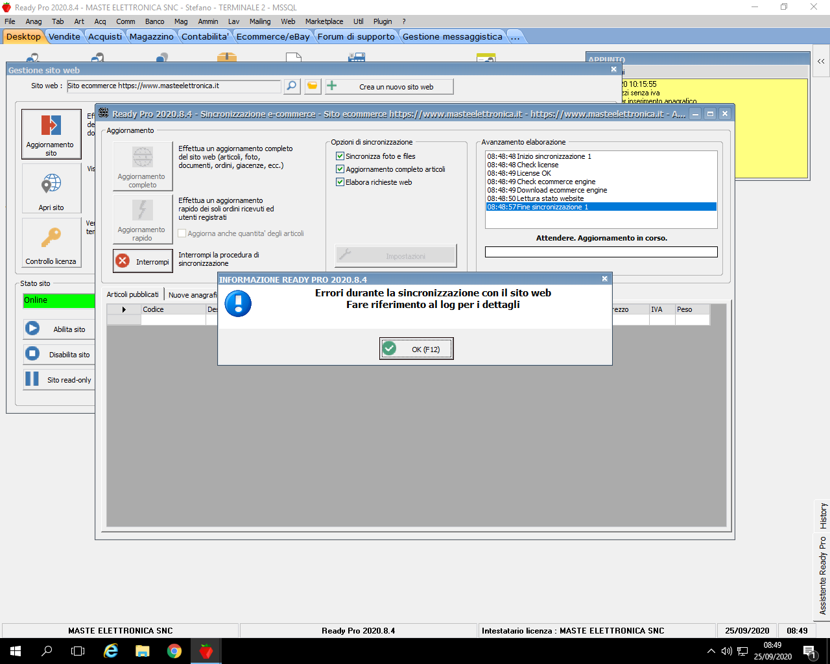Switch to the Articoli pubblicati tab
Image resolution: width=830 pixels, height=664 pixels.
(133, 294)
